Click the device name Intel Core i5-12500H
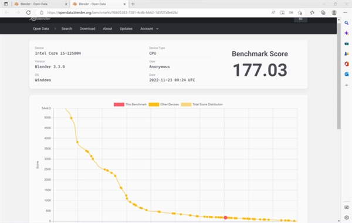Viewport: 352px width, 223px height. click(x=58, y=53)
